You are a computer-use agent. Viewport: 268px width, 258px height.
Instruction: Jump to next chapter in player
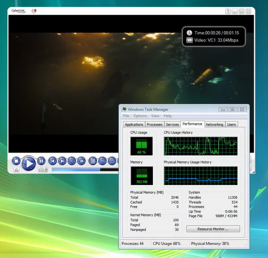pos(62,161)
